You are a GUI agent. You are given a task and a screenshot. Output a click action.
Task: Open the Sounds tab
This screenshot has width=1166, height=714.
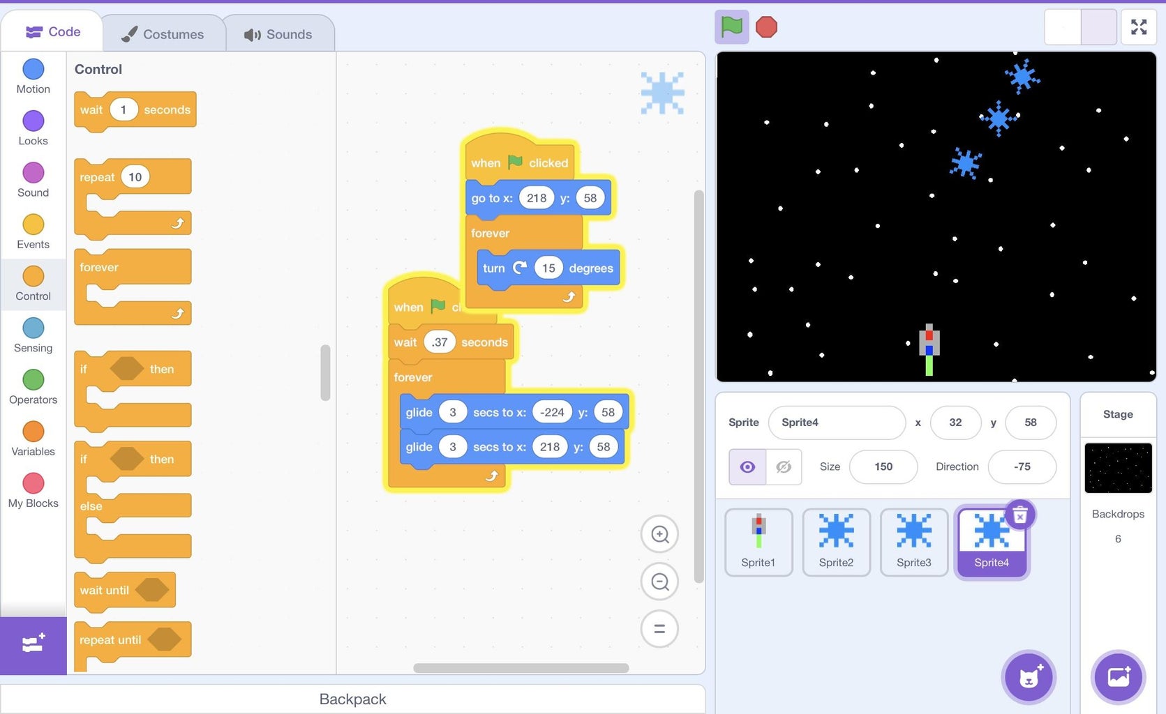[x=278, y=32]
